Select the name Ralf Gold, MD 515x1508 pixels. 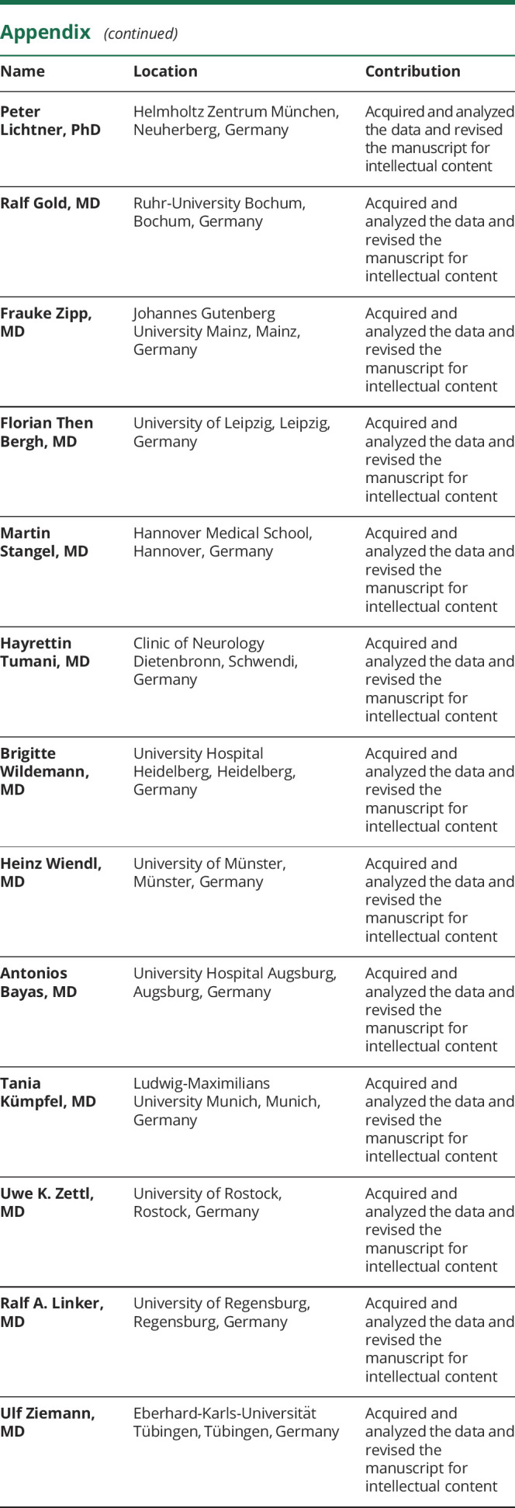[50, 203]
